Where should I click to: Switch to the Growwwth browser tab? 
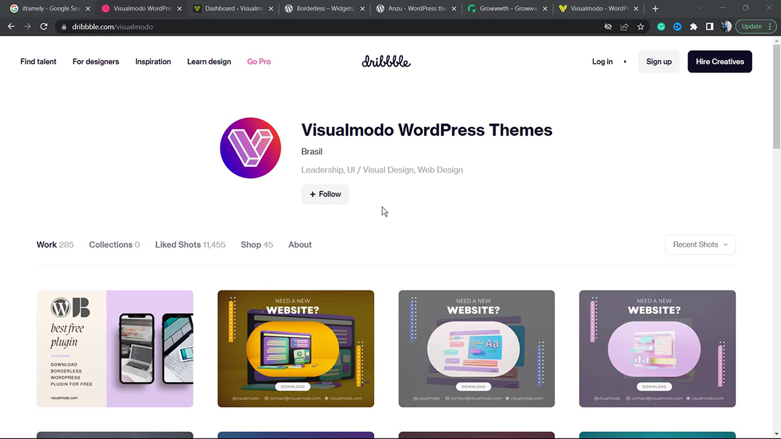pyautogui.click(x=507, y=9)
